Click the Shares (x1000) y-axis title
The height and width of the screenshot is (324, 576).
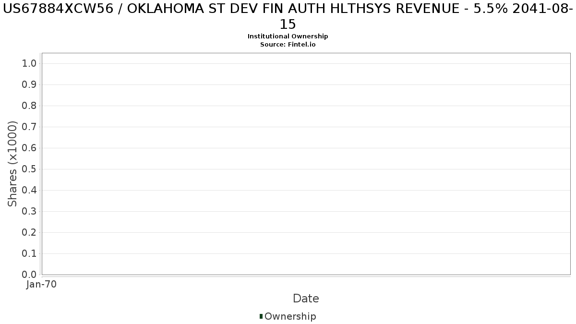(12, 164)
